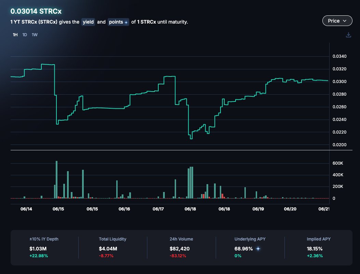Click the $82,420 volume value
This screenshot has height=274, width=360.
(179, 249)
